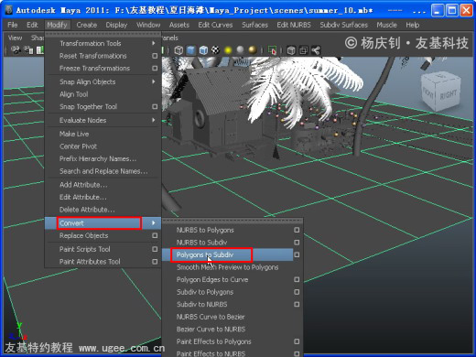Screen dimensions: 476x357
Task: Open the Modify menu
Action: (x=57, y=25)
